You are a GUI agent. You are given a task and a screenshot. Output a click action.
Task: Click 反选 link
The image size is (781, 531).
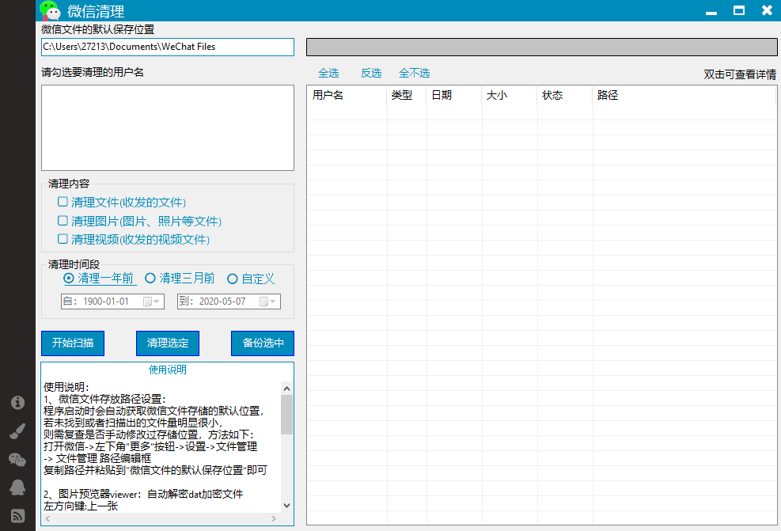[371, 74]
